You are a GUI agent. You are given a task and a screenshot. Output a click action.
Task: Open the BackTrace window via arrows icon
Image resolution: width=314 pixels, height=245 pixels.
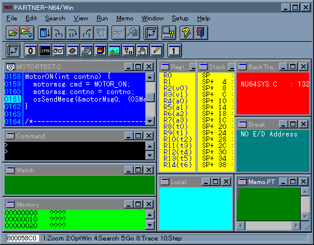(x=129, y=50)
